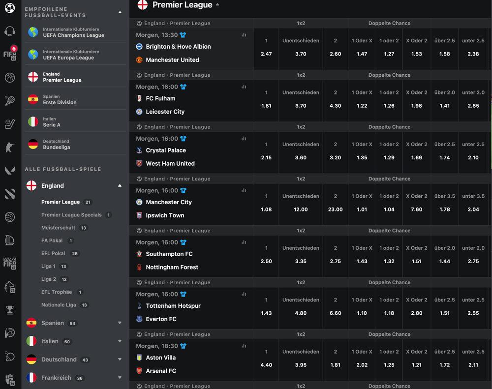492x389 pixels.
Task: Open the FIFA 24 esports icon
Action: 10,54
